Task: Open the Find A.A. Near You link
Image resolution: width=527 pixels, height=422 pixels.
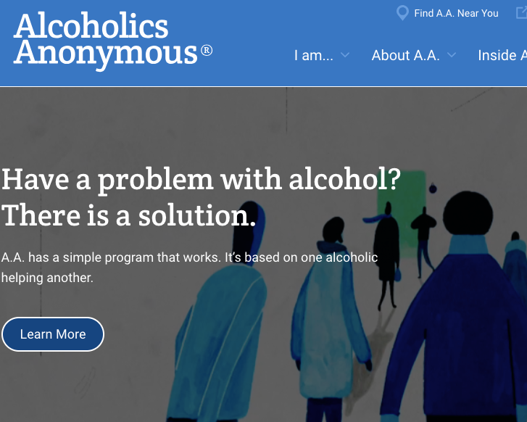Action: (x=456, y=14)
